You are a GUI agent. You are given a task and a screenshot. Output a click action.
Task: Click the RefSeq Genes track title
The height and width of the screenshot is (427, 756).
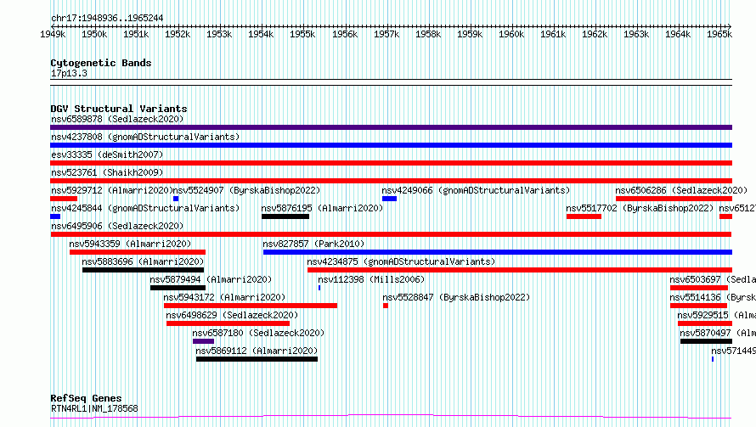(86, 399)
